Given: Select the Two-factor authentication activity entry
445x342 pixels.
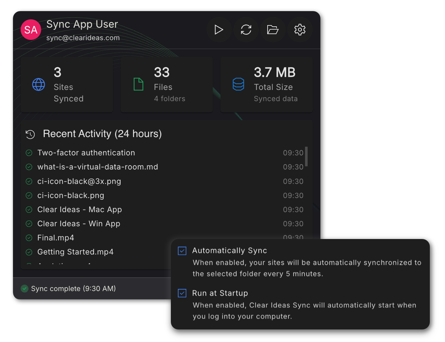Looking at the screenshot, I should (x=86, y=153).
